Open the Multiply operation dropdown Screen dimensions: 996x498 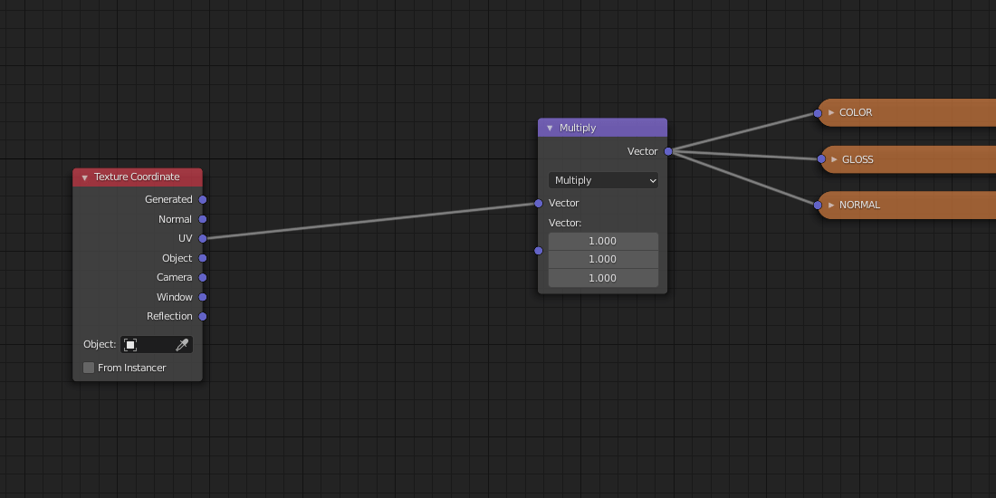click(603, 180)
